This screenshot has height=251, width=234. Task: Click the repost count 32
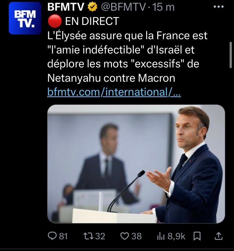[100, 236]
